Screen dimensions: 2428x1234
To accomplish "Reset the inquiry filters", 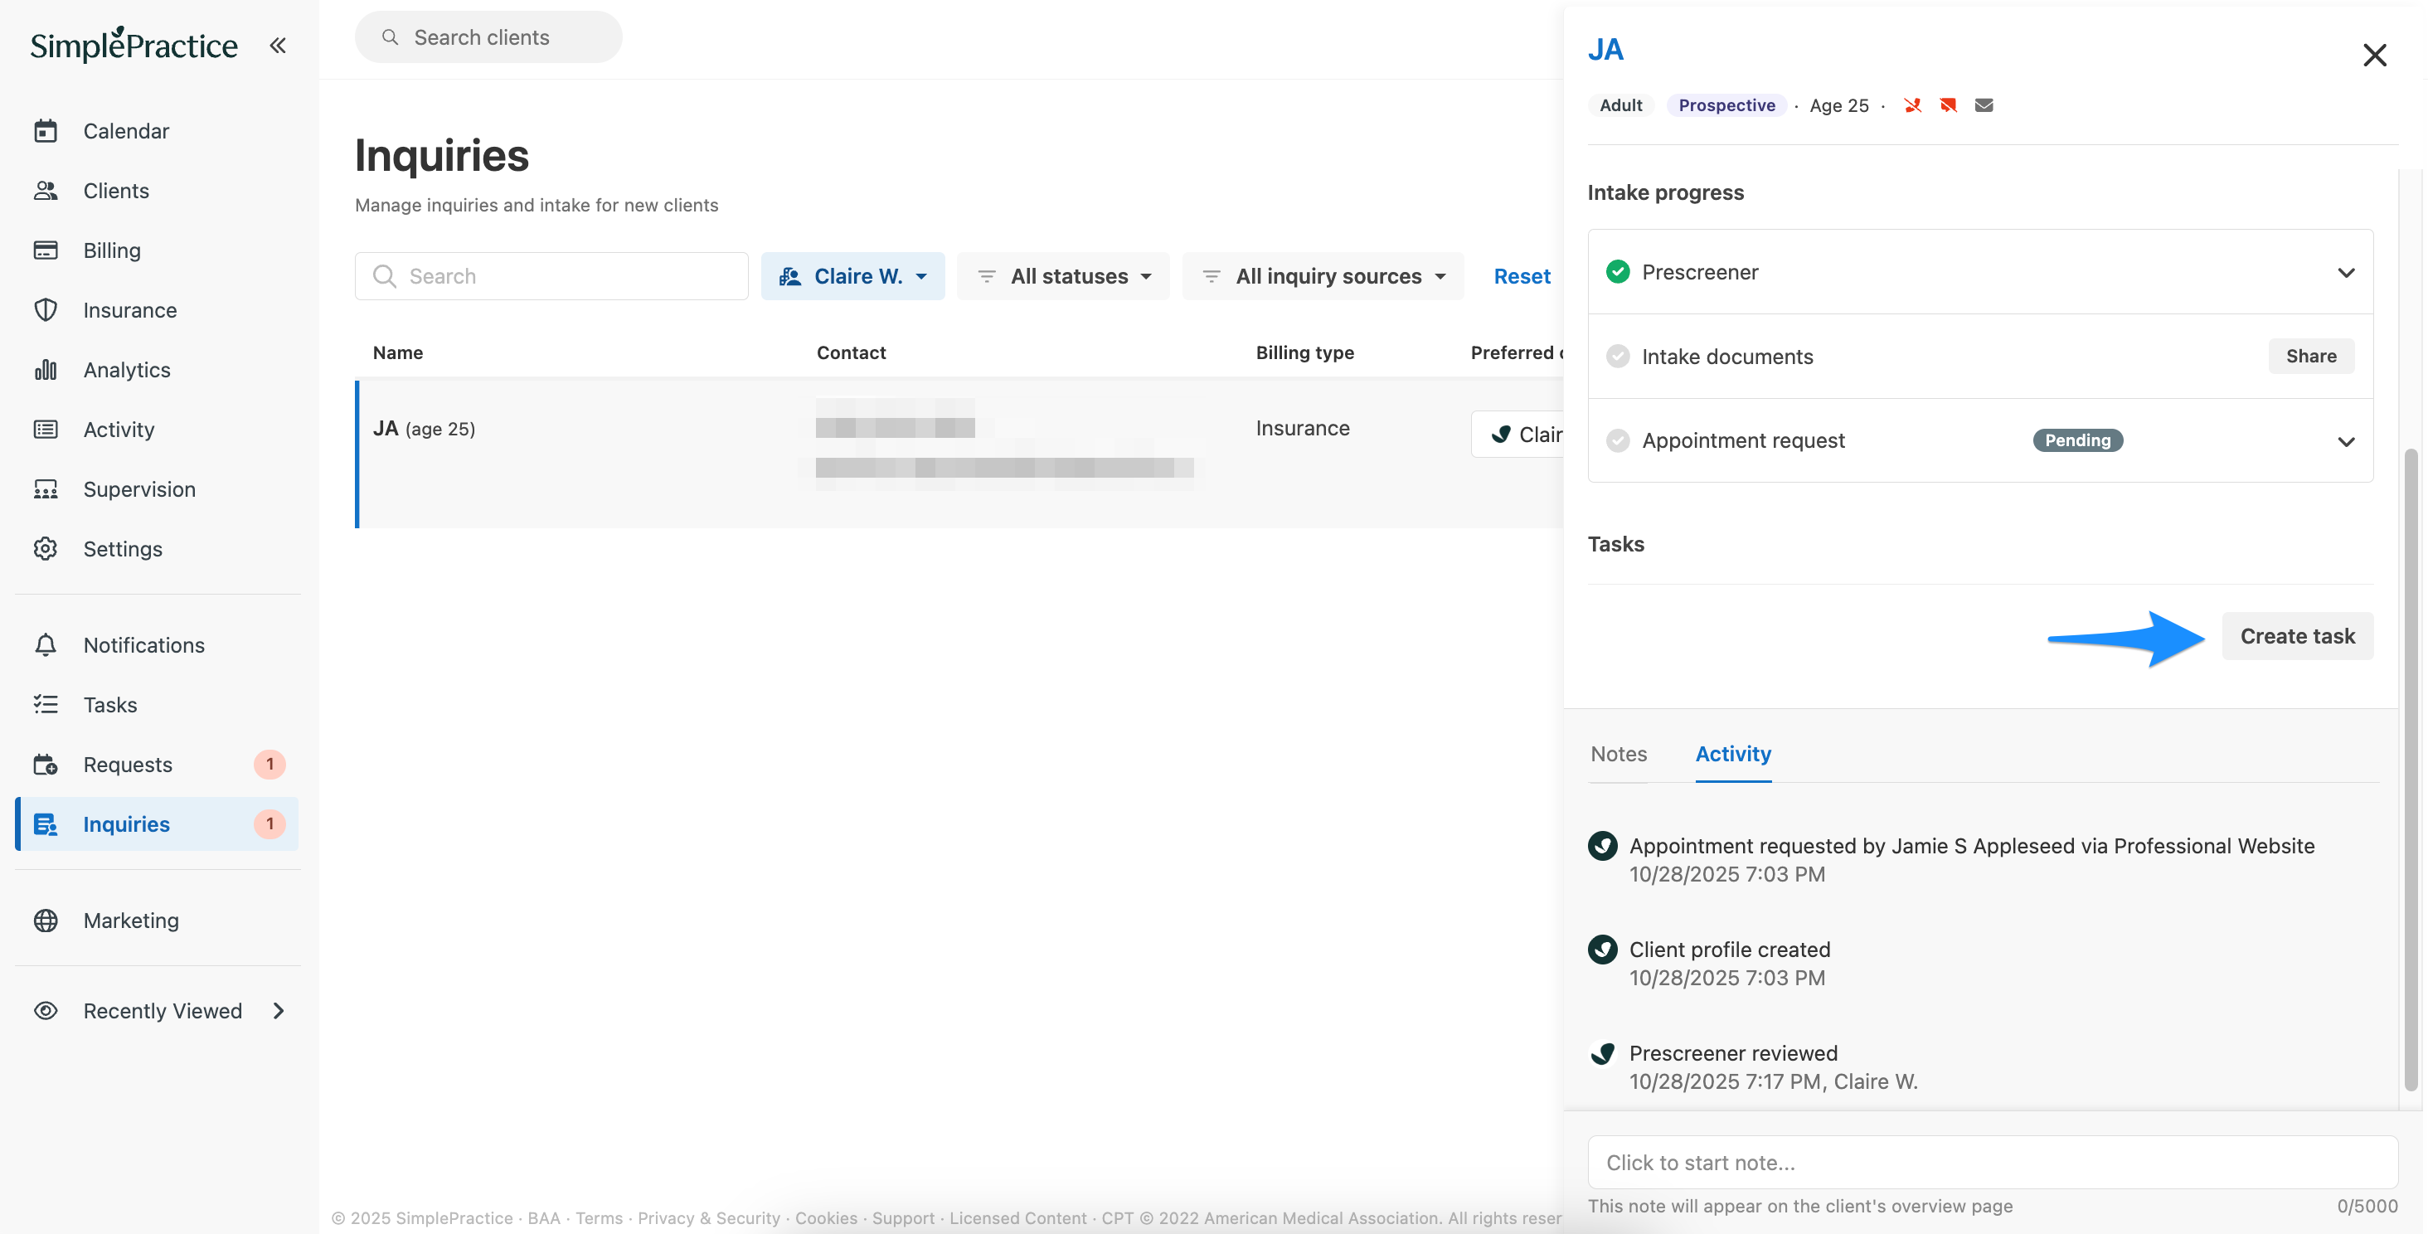I will point(1522,276).
